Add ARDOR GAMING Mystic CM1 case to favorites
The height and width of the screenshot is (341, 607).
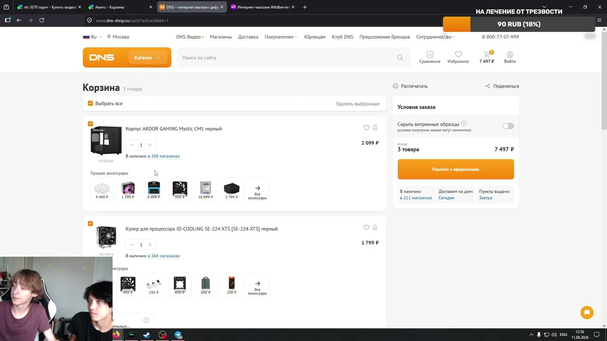[366, 128]
